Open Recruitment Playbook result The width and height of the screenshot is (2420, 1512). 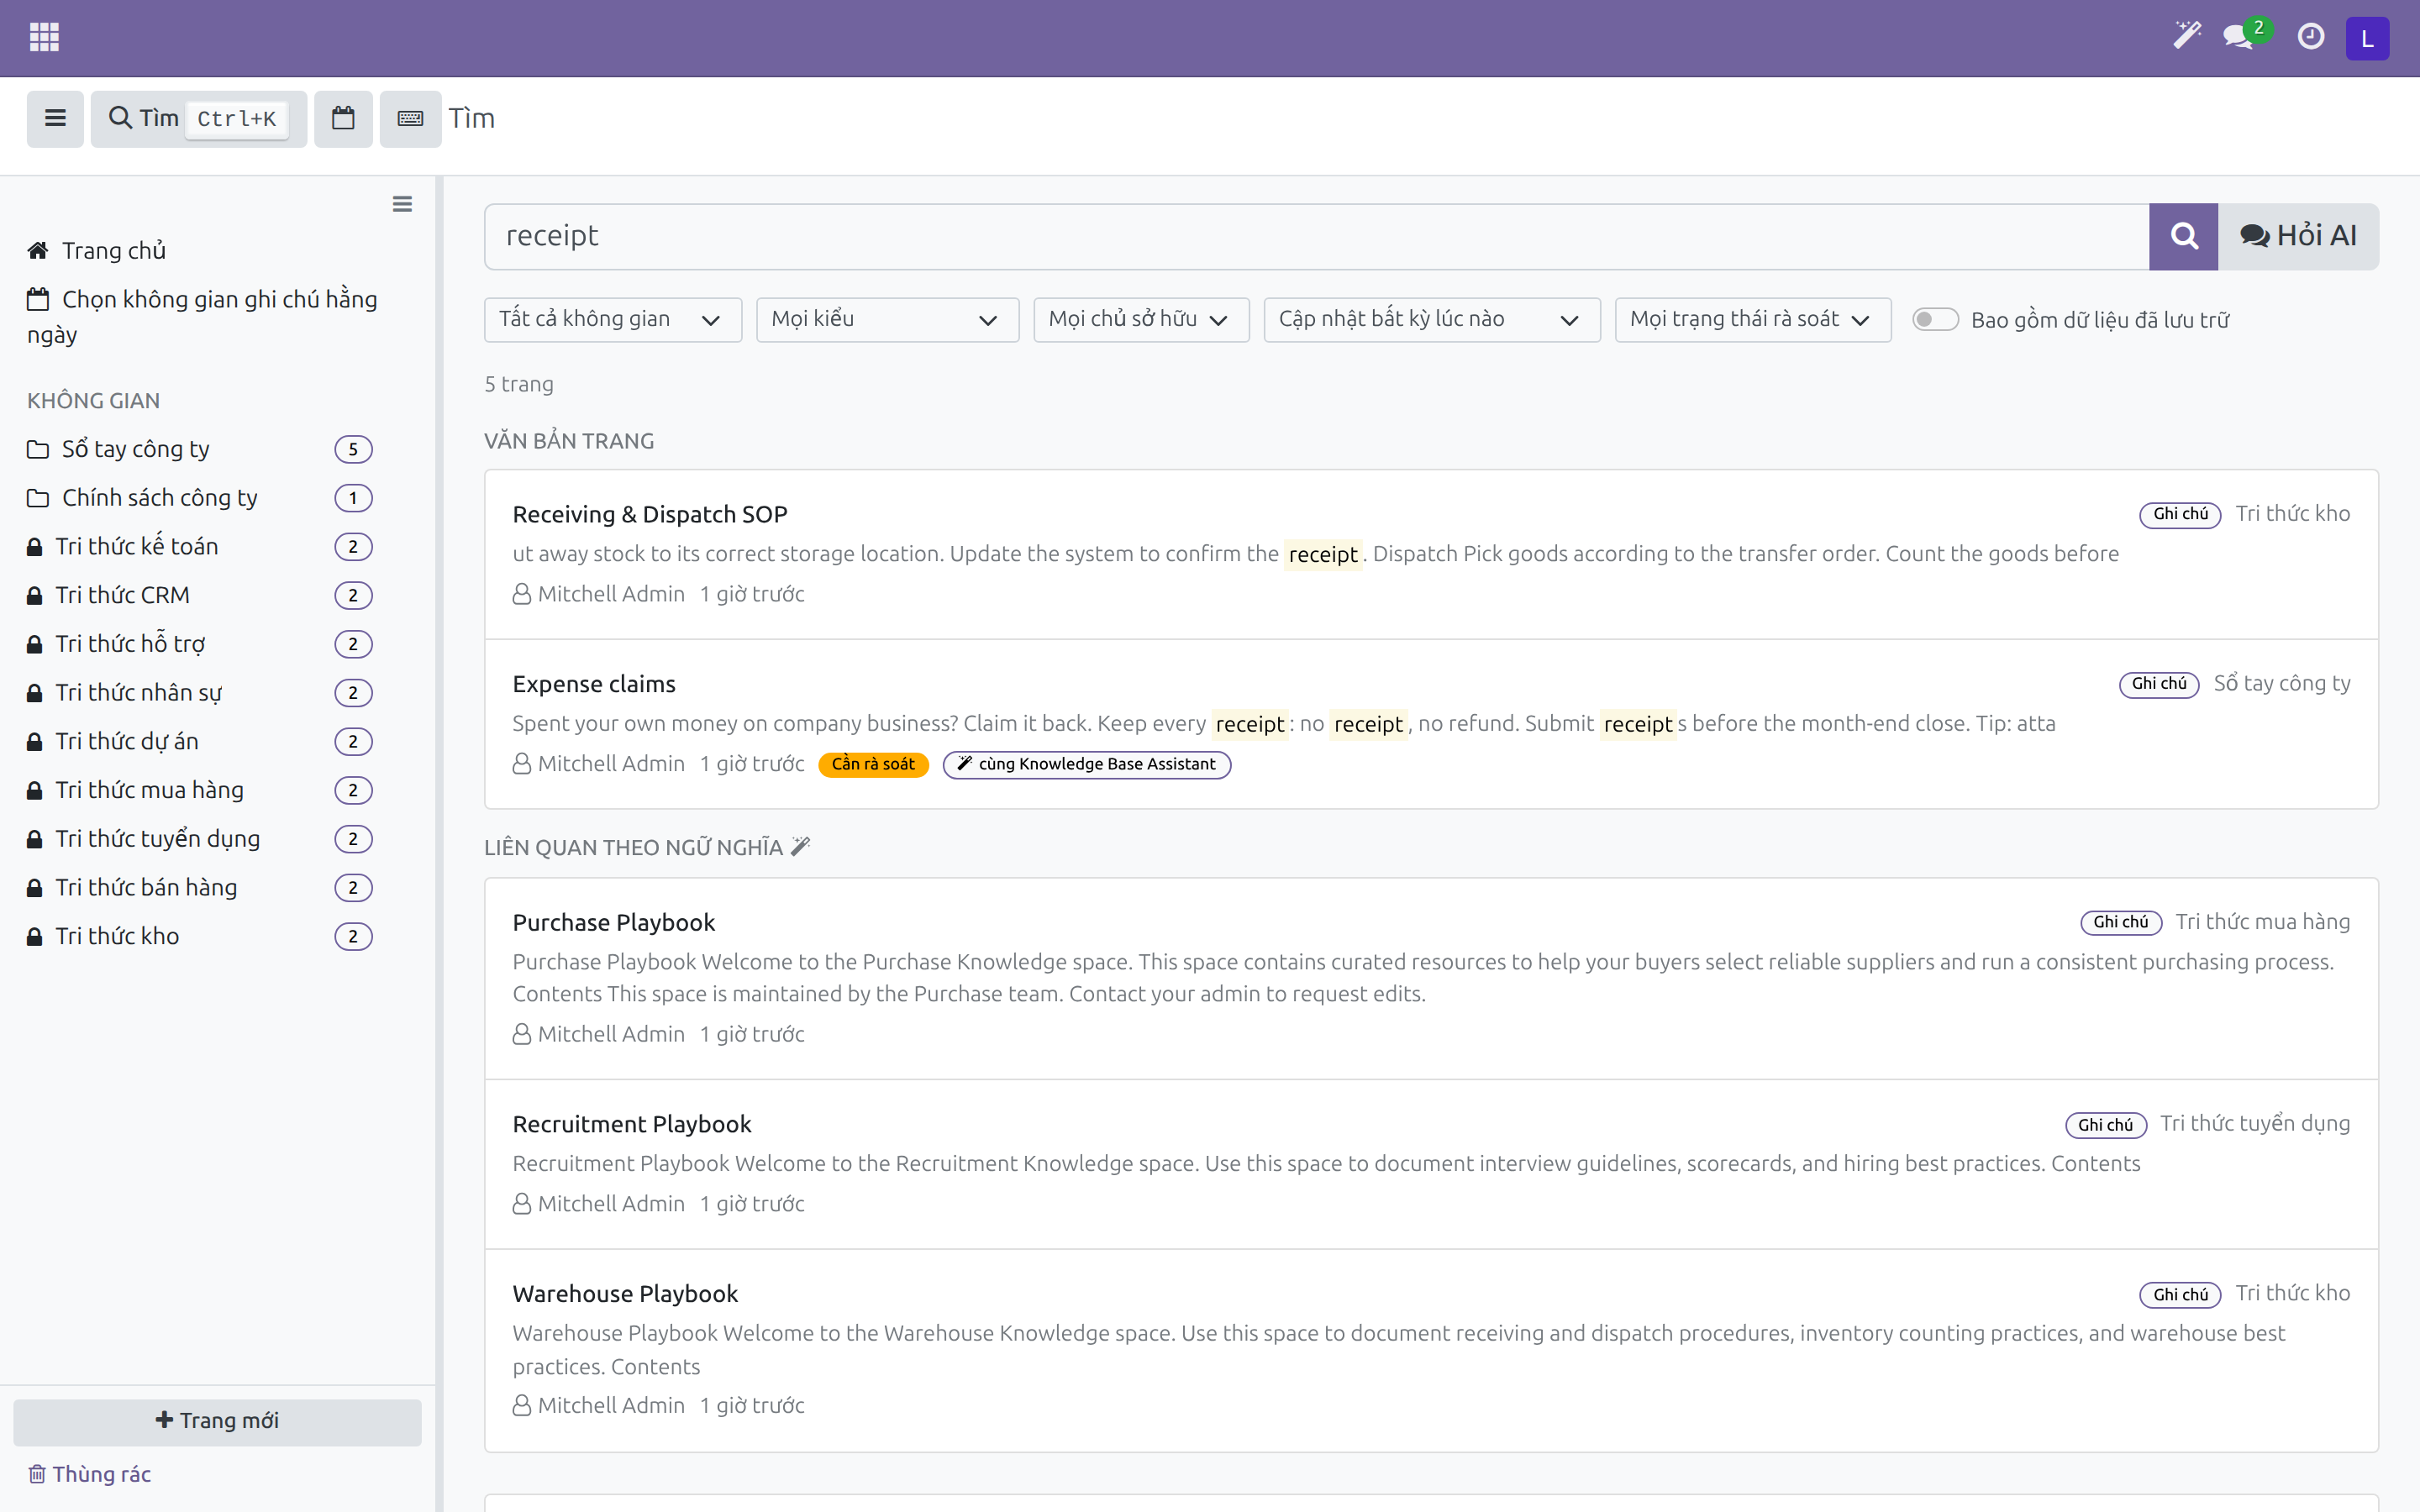click(632, 1124)
